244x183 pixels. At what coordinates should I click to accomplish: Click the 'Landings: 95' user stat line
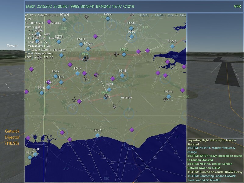point(36,42)
